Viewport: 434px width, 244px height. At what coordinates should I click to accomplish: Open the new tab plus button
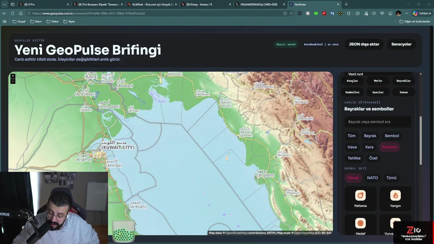click(346, 4)
